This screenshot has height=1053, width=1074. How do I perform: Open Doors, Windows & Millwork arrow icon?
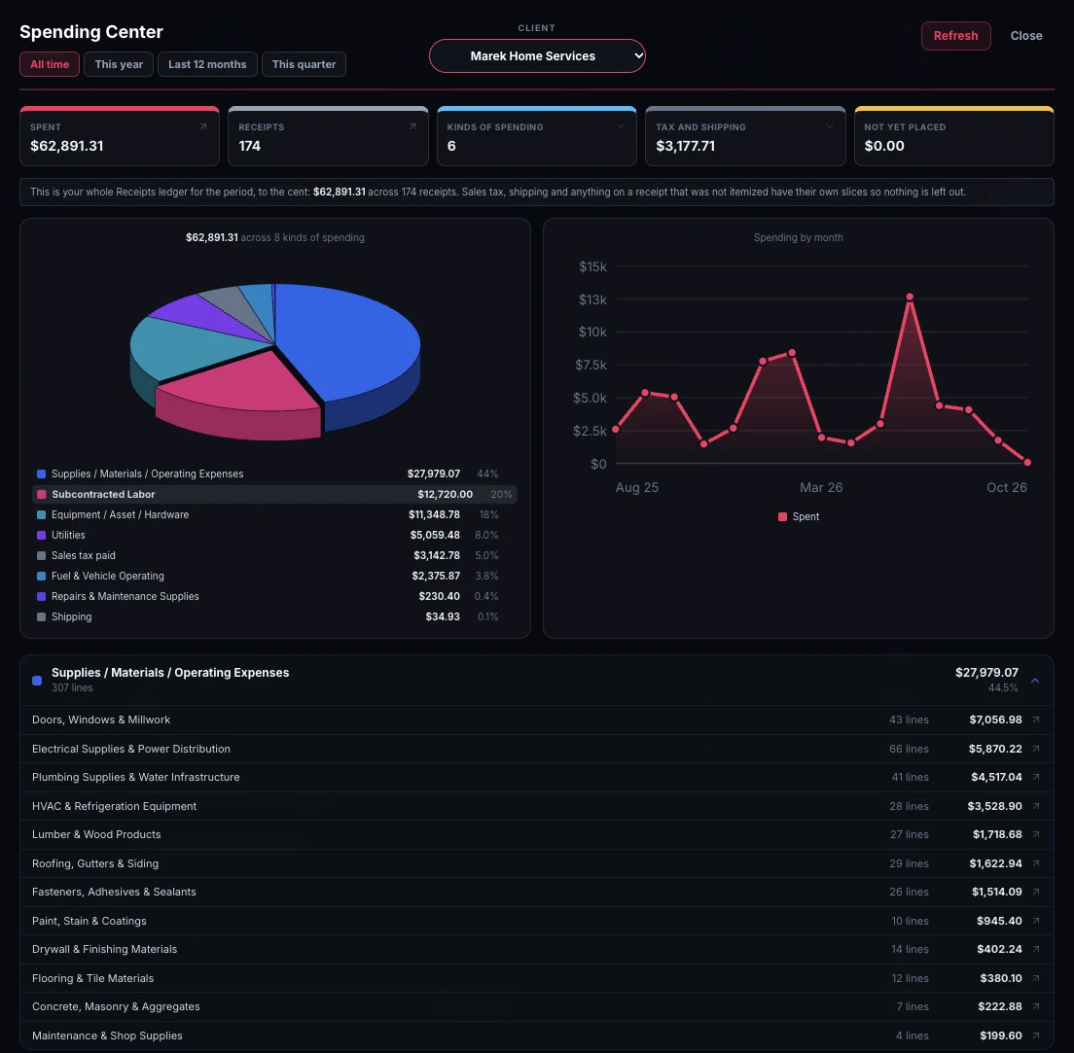1036,720
